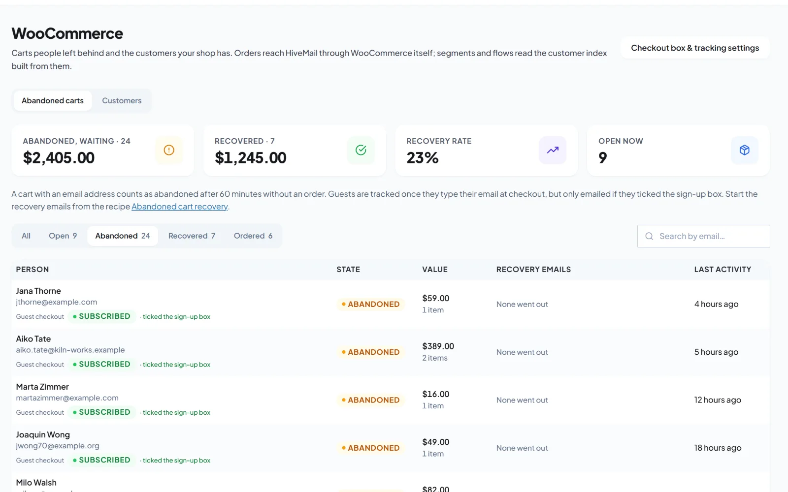Image resolution: width=788 pixels, height=492 pixels.
Task: Select the Marta Zimmer name
Action: pyautogui.click(x=42, y=387)
